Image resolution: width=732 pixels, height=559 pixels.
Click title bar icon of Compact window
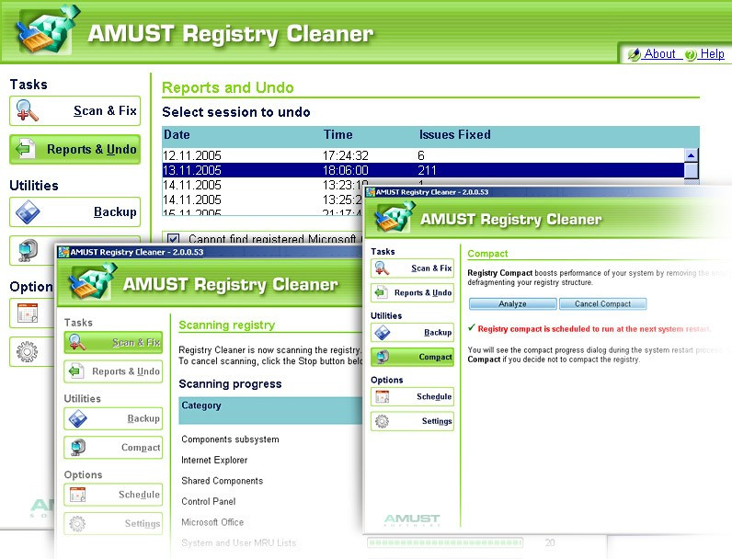pos(371,192)
